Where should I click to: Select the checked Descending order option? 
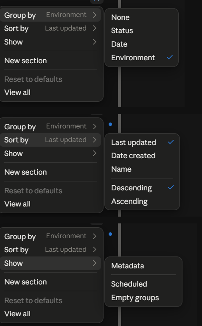[142, 188]
